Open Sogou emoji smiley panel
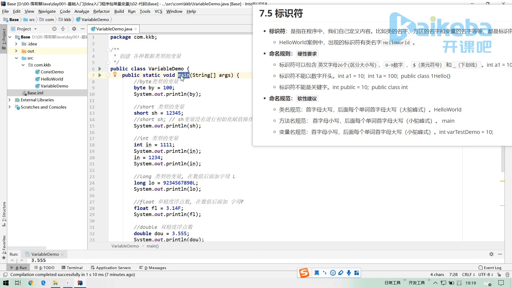Viewport: 512px width, 288px height. [x=333, y=273]
